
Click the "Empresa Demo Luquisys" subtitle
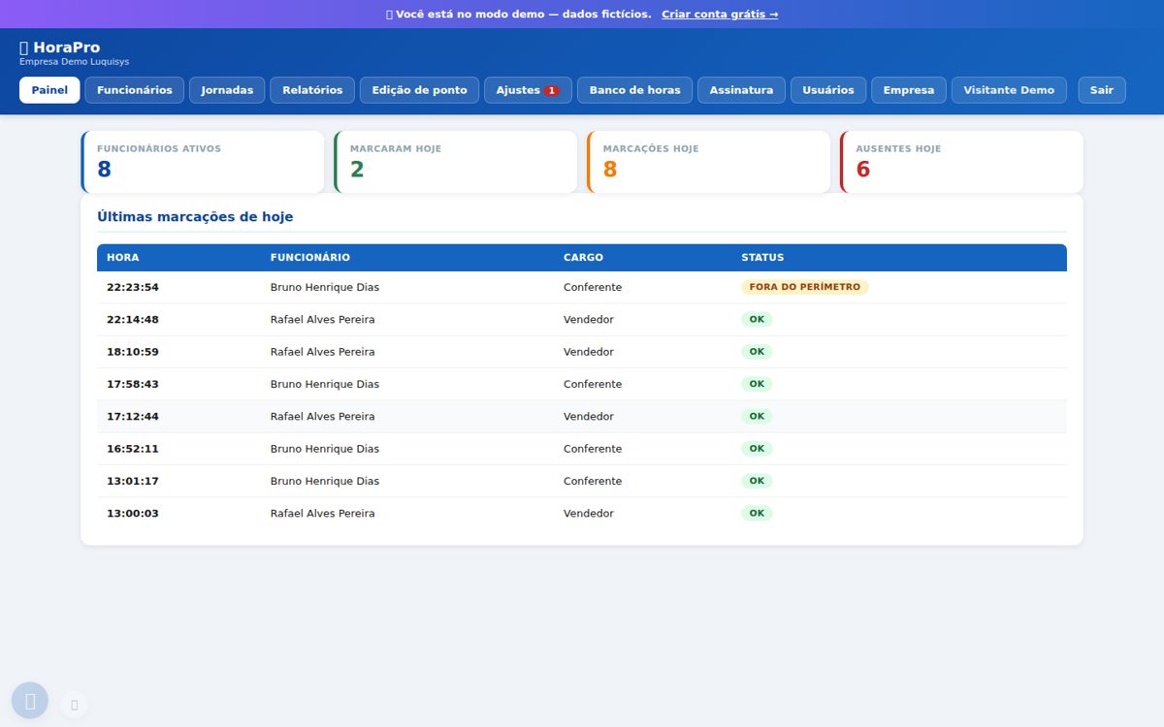coord(75,62)
